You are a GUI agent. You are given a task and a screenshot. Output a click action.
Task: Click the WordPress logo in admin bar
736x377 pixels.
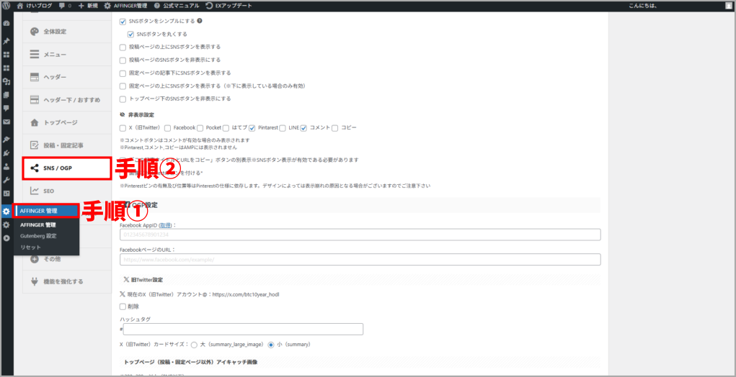pyautogui.click(x=6, y=6)
